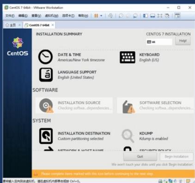Click the English (United States) text
The width and height of the screenshot is (195, 183).
(x=76, y=77)
